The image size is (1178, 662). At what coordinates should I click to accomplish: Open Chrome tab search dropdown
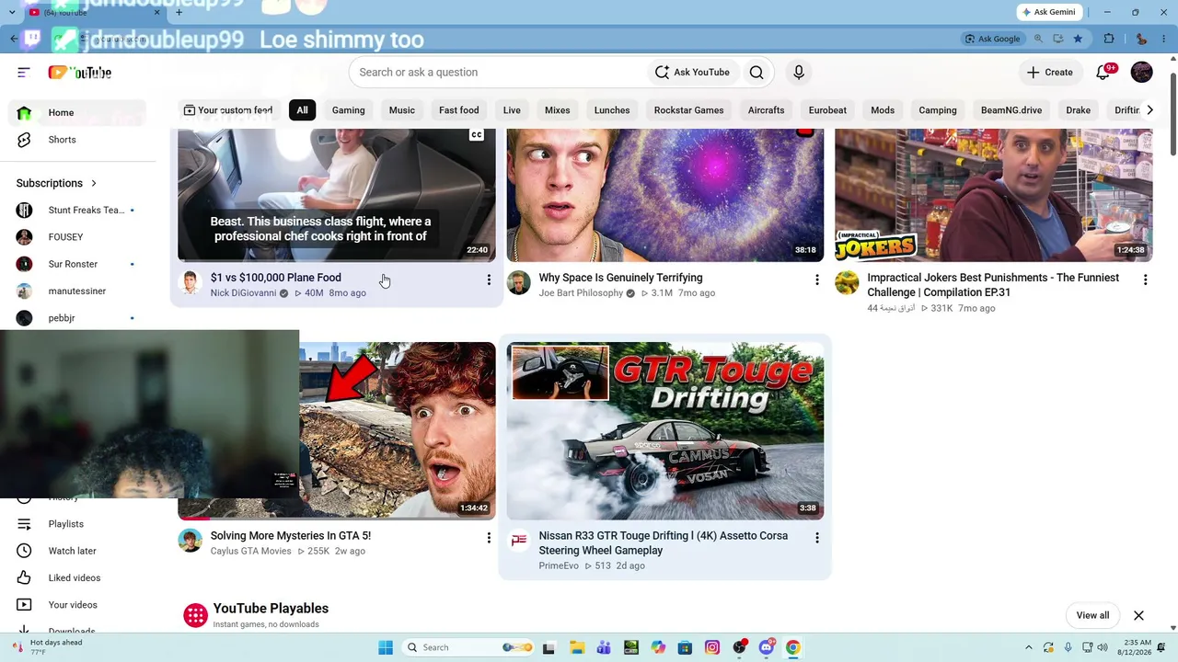coord(13,12)
